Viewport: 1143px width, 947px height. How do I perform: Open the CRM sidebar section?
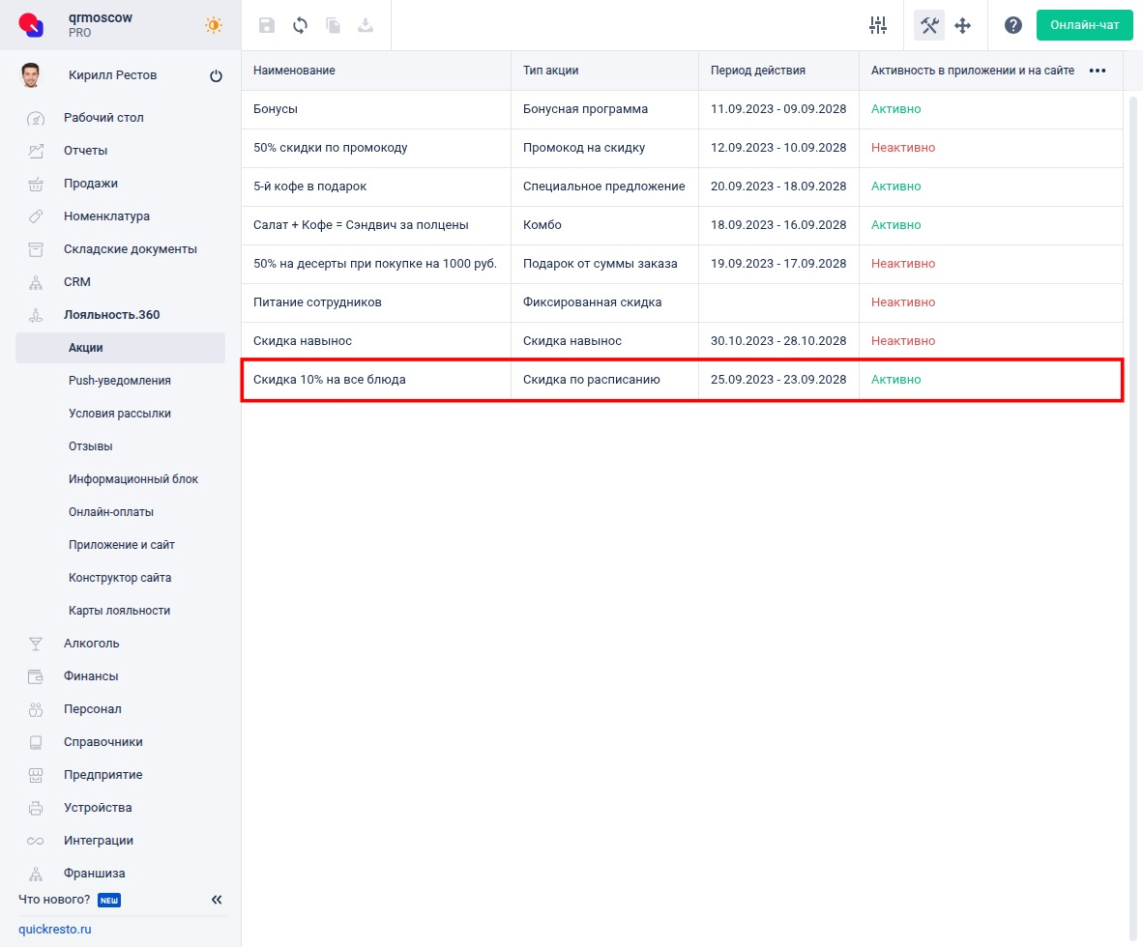click(77, 281)
